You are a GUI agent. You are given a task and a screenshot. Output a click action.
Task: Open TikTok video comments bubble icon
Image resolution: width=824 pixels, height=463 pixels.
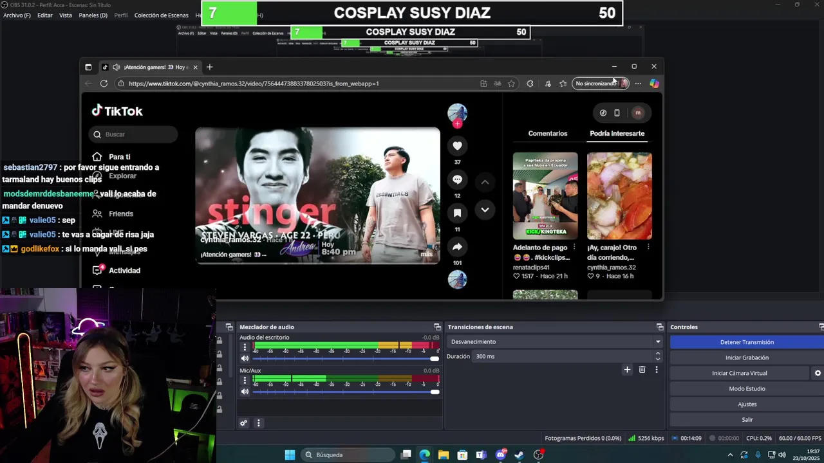(x=457, y=179)
